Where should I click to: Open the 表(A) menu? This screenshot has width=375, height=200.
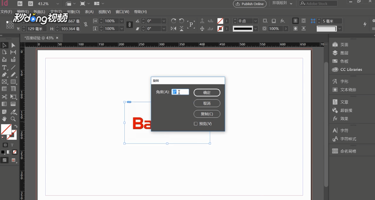89,12
